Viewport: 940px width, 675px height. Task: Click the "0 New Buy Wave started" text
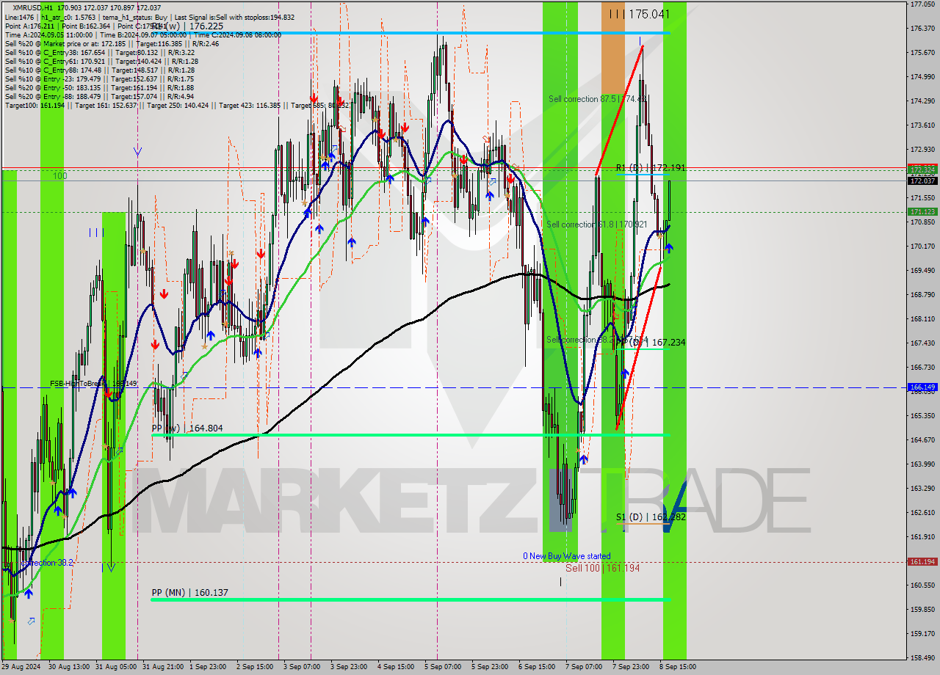pyautogui.click(x=566, y=556)
